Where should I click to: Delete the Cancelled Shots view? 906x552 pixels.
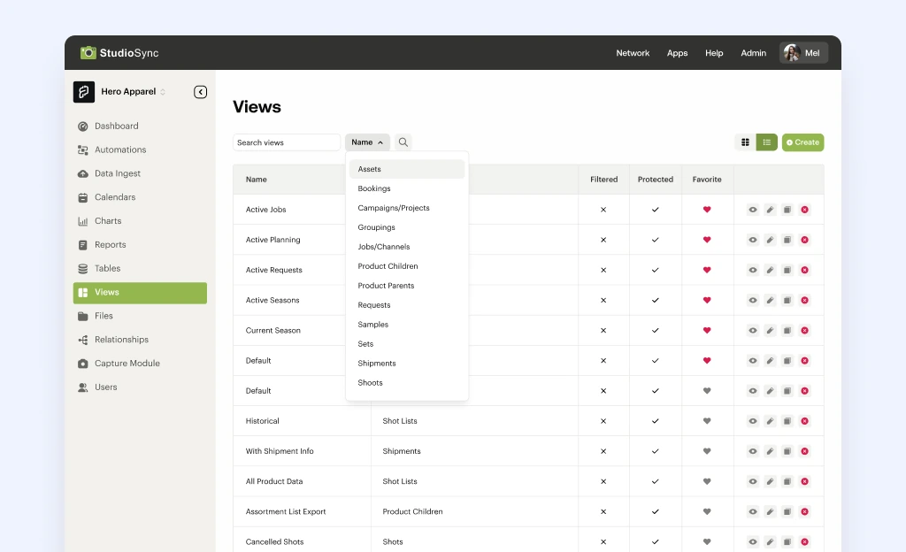tap(804, 541)
